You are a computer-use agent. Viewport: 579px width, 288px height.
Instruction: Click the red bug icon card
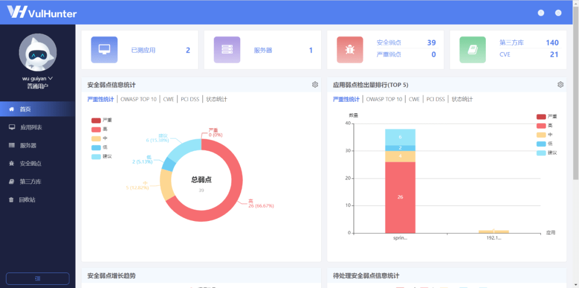[350, 50]
